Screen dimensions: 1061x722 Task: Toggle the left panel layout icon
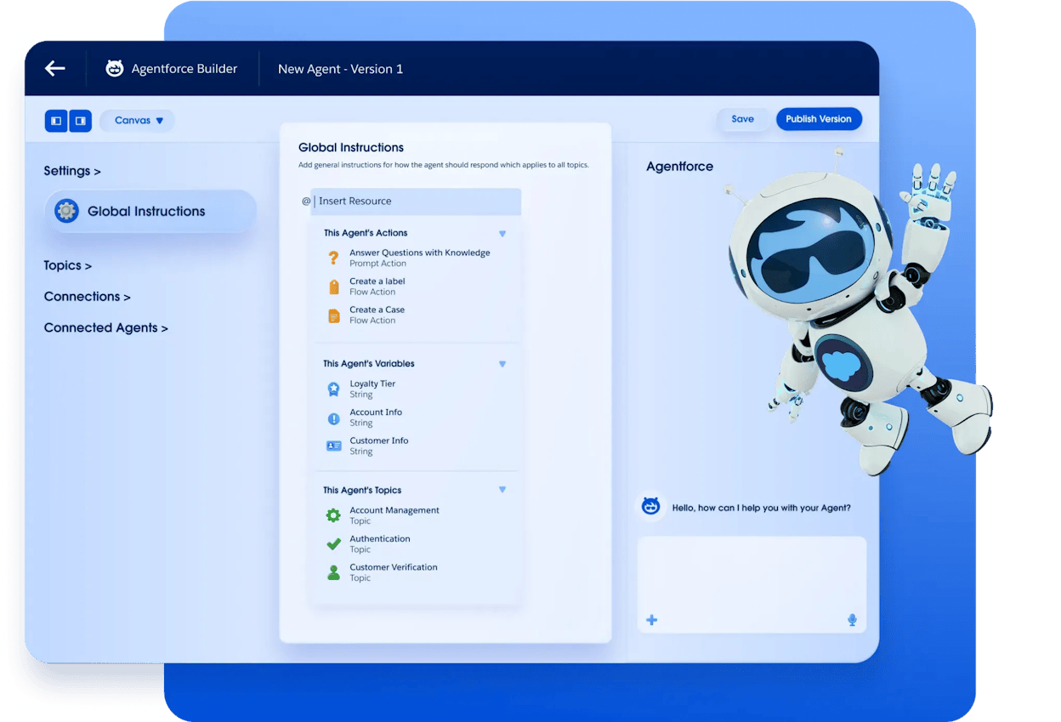pos(56,121)
